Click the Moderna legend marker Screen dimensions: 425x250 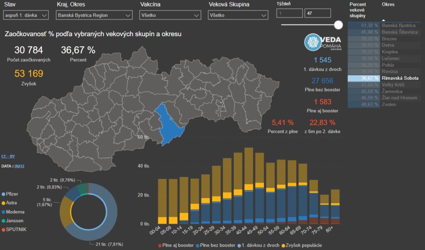4,212
